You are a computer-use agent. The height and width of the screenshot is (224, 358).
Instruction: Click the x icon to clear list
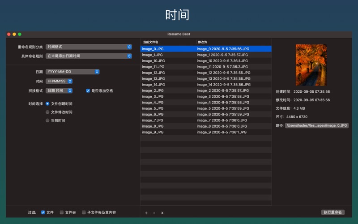point(162,212)
